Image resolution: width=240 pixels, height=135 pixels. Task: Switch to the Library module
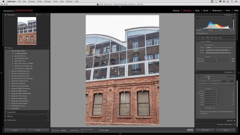click(x=176, y=10)
